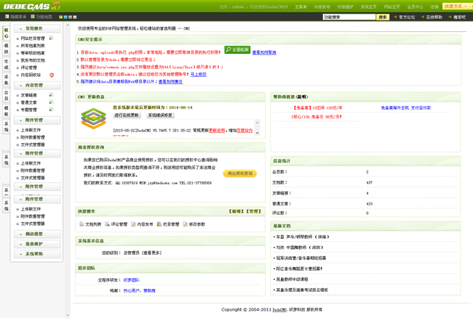Click icon beside 网站栏目管理
The width and height of the screenshot is (473, 318).
click(x=51, y=38)
